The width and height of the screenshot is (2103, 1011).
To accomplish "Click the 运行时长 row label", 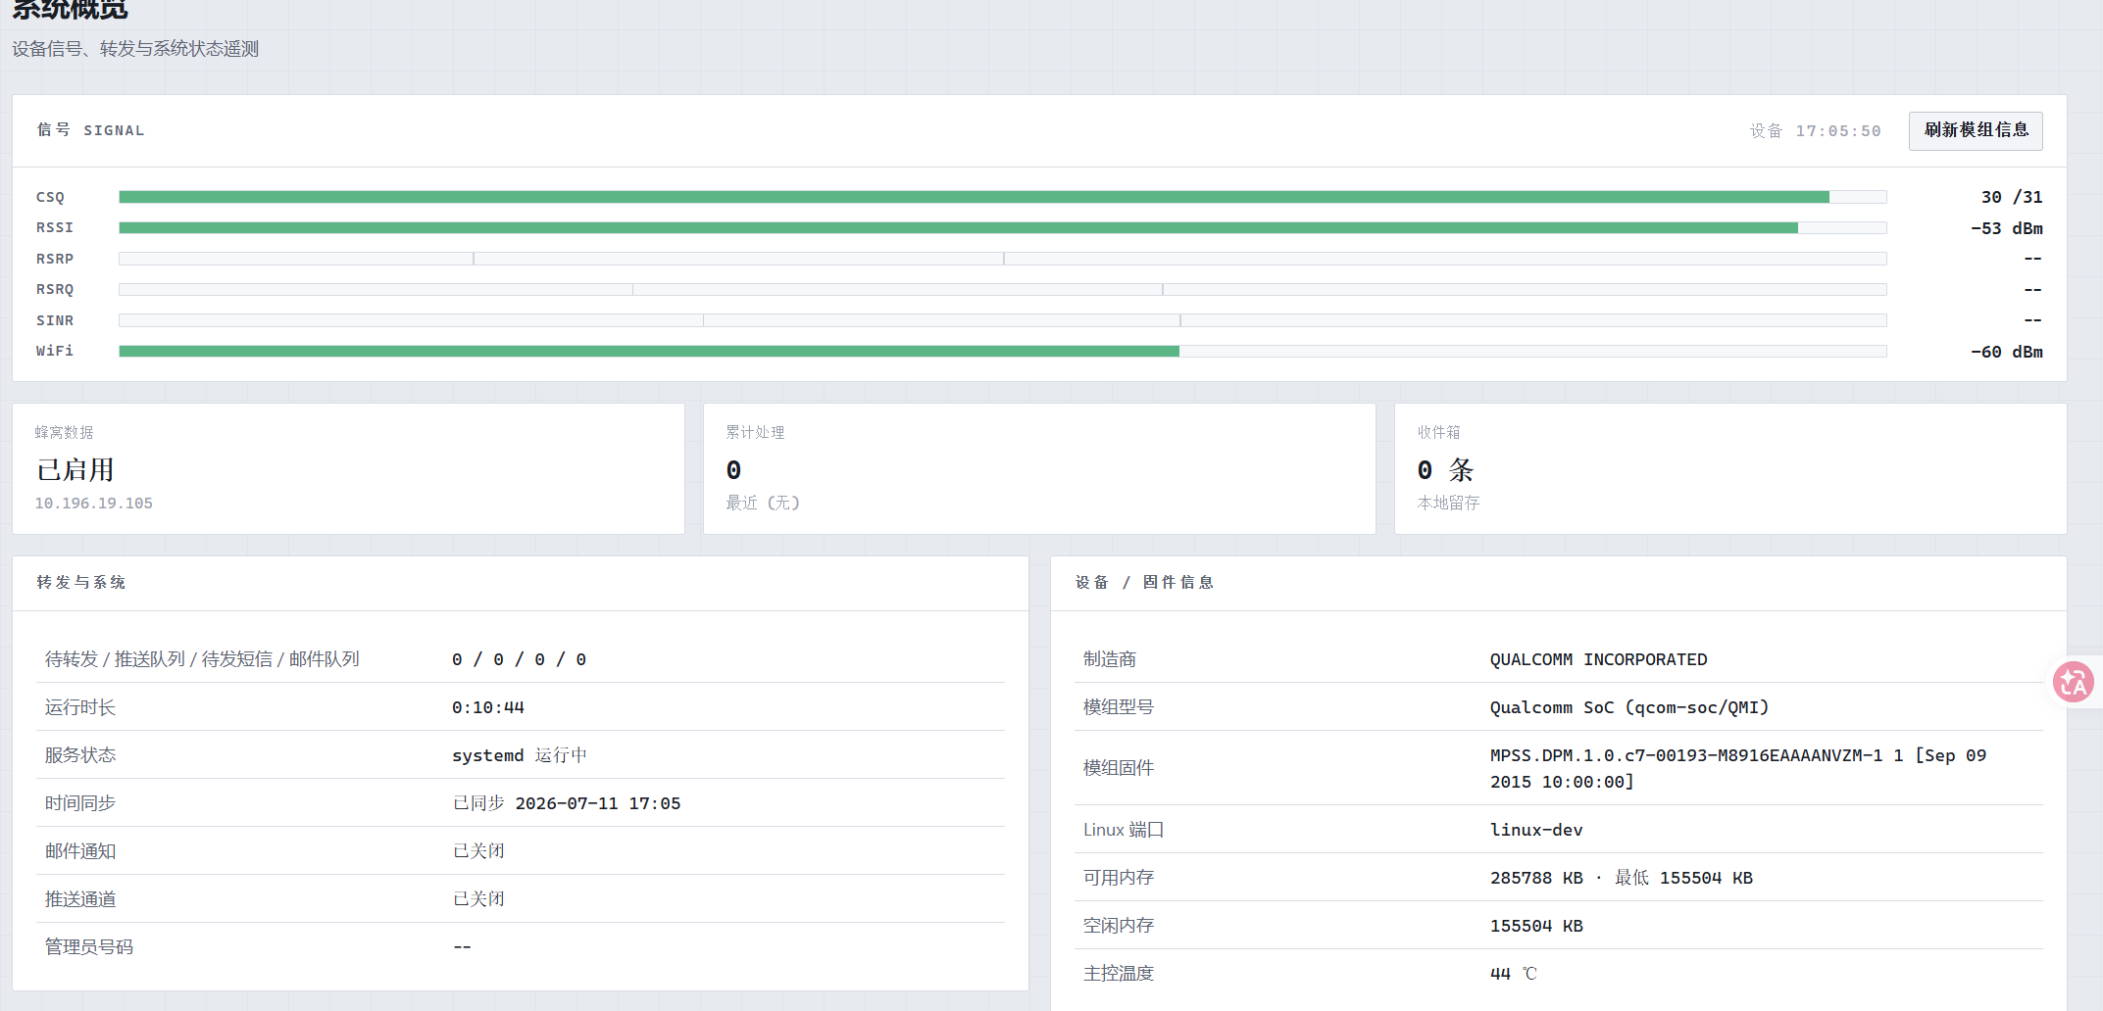I will point(80,707).
